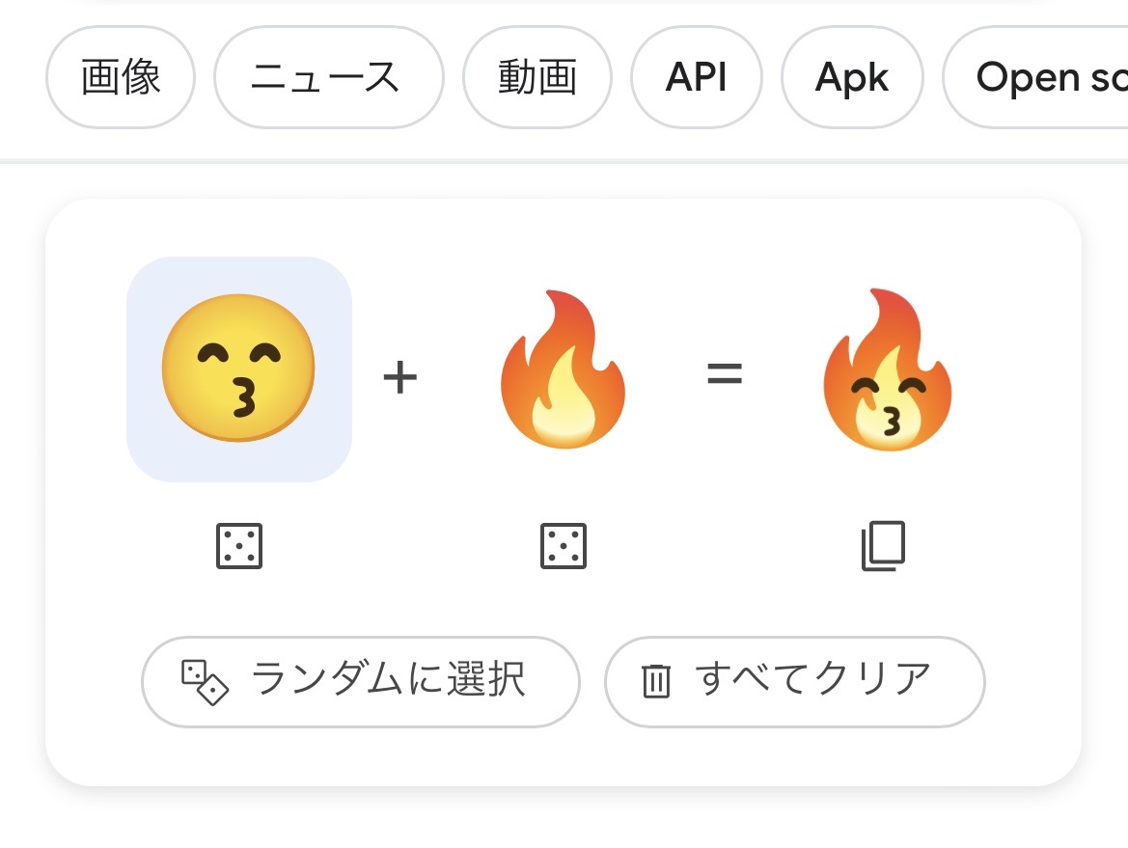Randomize using dice below fire emoji
Viewport: 1128px width, 848px height.
tap(563, 547)
